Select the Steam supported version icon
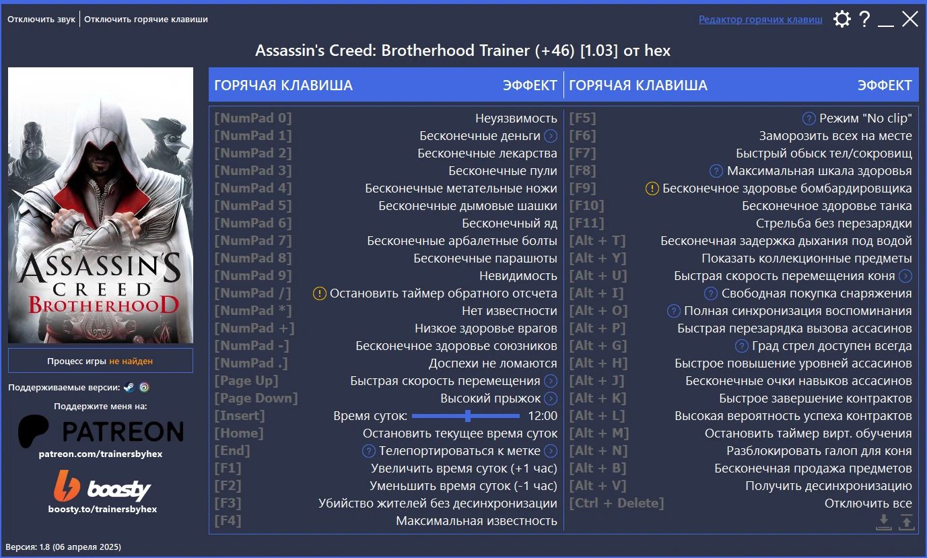Image resolution: width=927 pixels, height=558 pixels. pyautogui.click(x=129, y=387)
